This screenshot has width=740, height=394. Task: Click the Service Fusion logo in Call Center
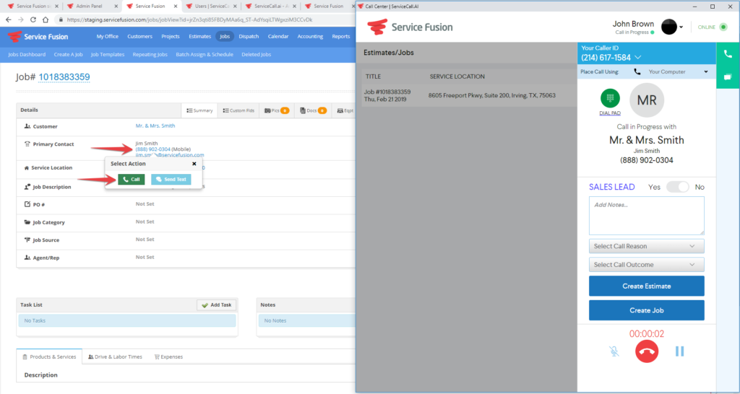(410, 27)
